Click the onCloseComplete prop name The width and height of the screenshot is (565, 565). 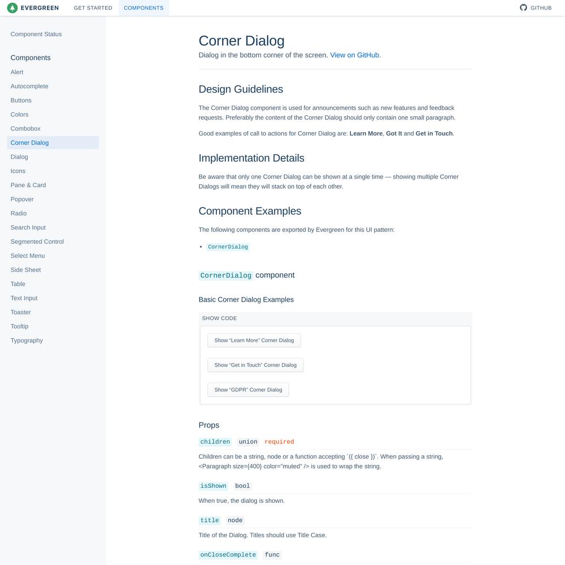228,555
